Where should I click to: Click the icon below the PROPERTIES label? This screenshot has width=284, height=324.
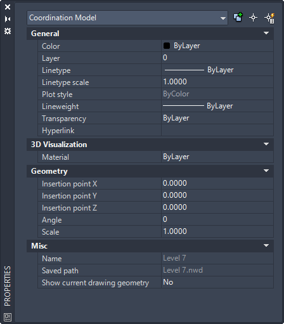8,317
